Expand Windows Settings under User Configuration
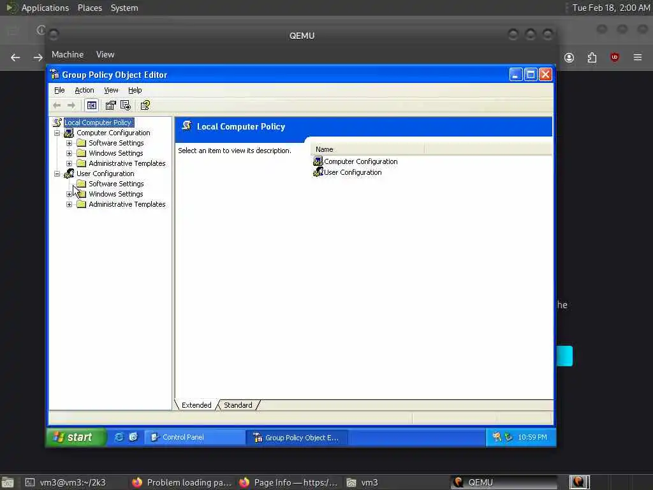 click(69, 194)
